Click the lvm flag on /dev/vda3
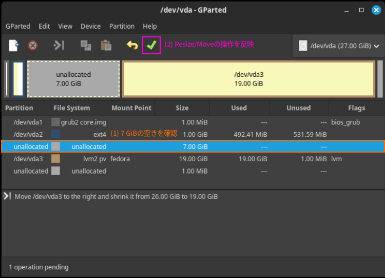This screenshot has height=278, width=385. pyautogui.click(x=336, y=159)
